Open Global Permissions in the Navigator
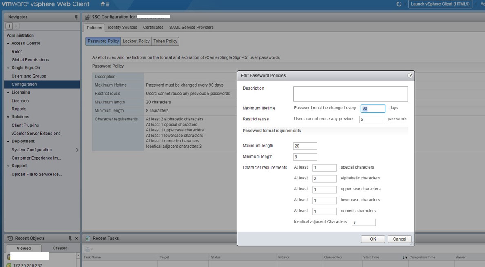 [30, 60]
